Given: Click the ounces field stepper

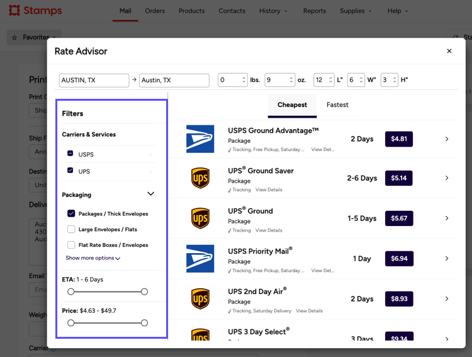Looking at the screenshot, I should coord(291,80).
